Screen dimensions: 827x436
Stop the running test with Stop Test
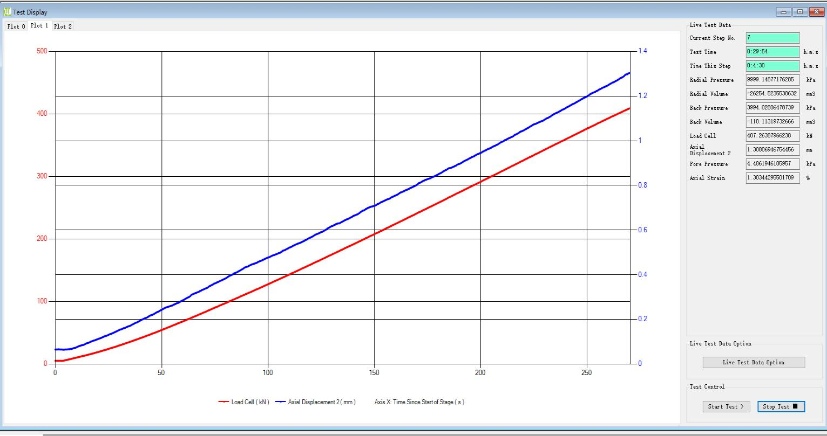(781, 406)
